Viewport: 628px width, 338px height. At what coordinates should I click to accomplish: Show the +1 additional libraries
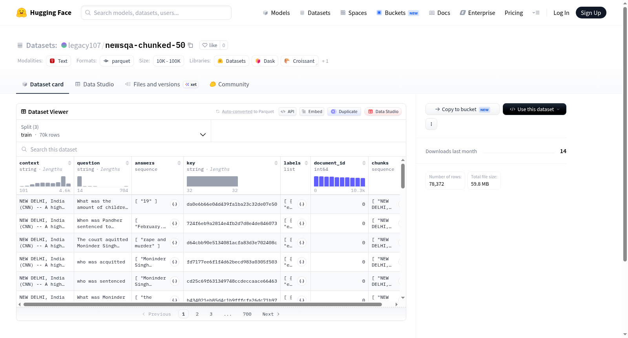(325, 61)
